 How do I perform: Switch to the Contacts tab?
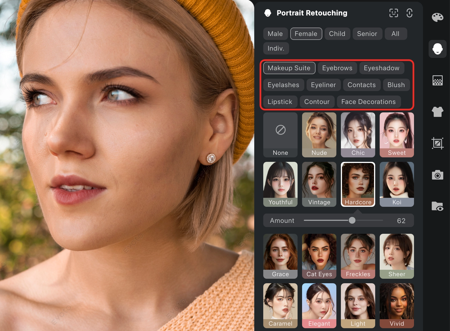point(362,85)
